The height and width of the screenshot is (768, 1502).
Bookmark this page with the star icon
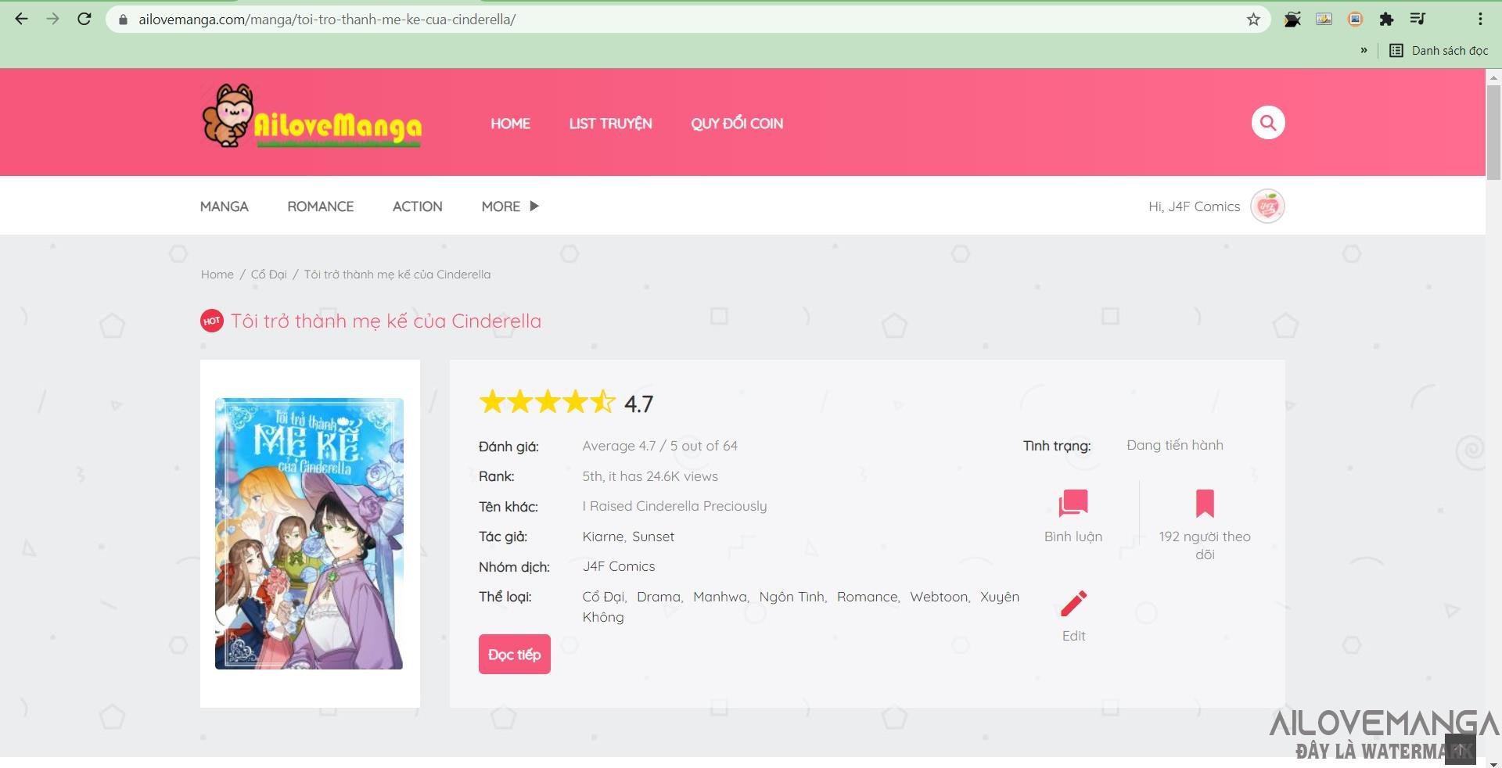1253,20
